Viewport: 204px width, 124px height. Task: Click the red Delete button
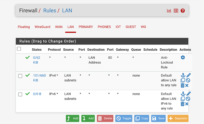pos(105,118)
